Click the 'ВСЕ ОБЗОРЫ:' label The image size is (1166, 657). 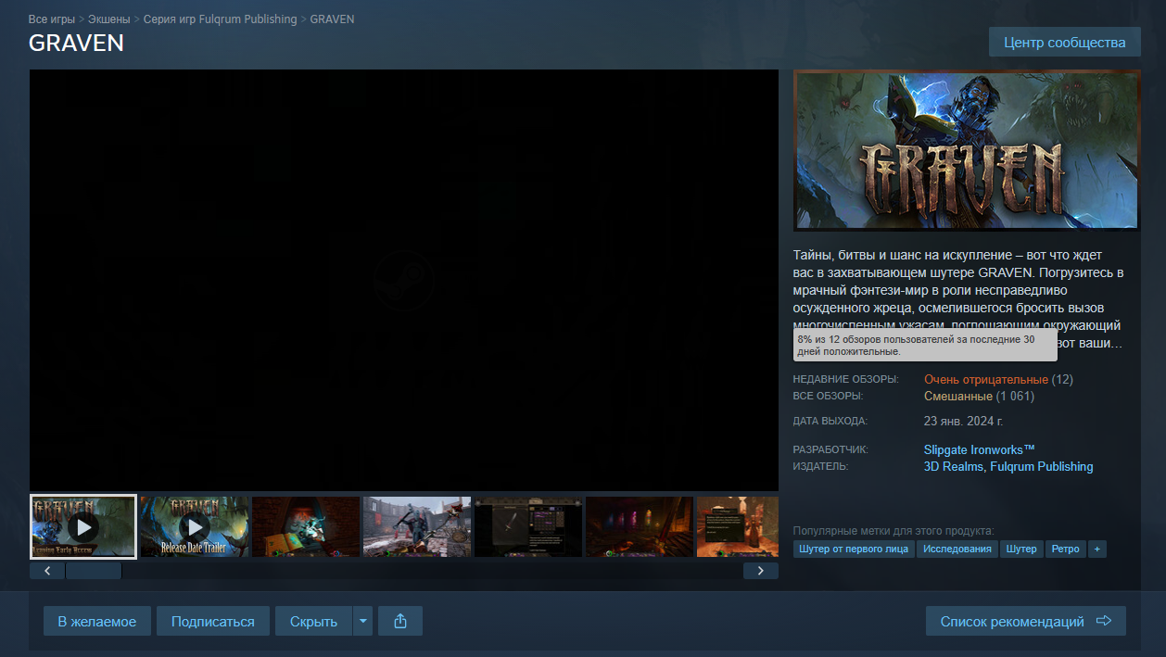point(829,397)
